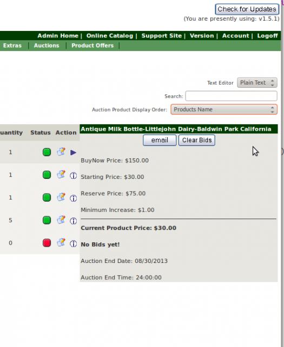Click info icon in second product row

[74, 176]
